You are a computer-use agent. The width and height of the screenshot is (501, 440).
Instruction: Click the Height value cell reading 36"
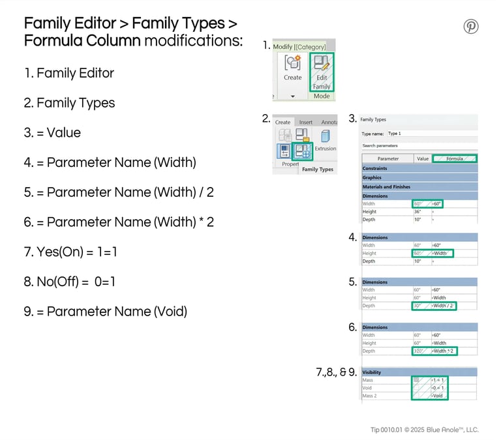[422, 212]
